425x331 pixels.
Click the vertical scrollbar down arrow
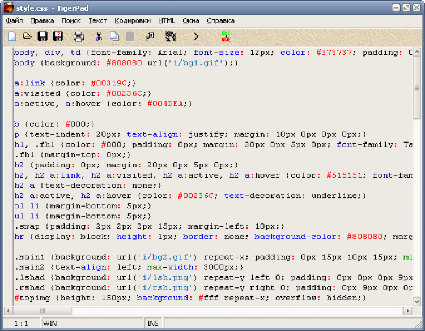(417, 301)
